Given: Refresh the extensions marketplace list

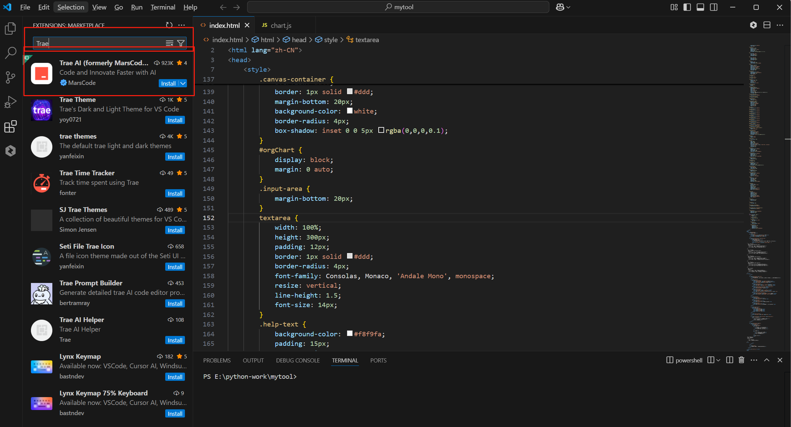Looking at the screenshot, I should coord(169,25).
